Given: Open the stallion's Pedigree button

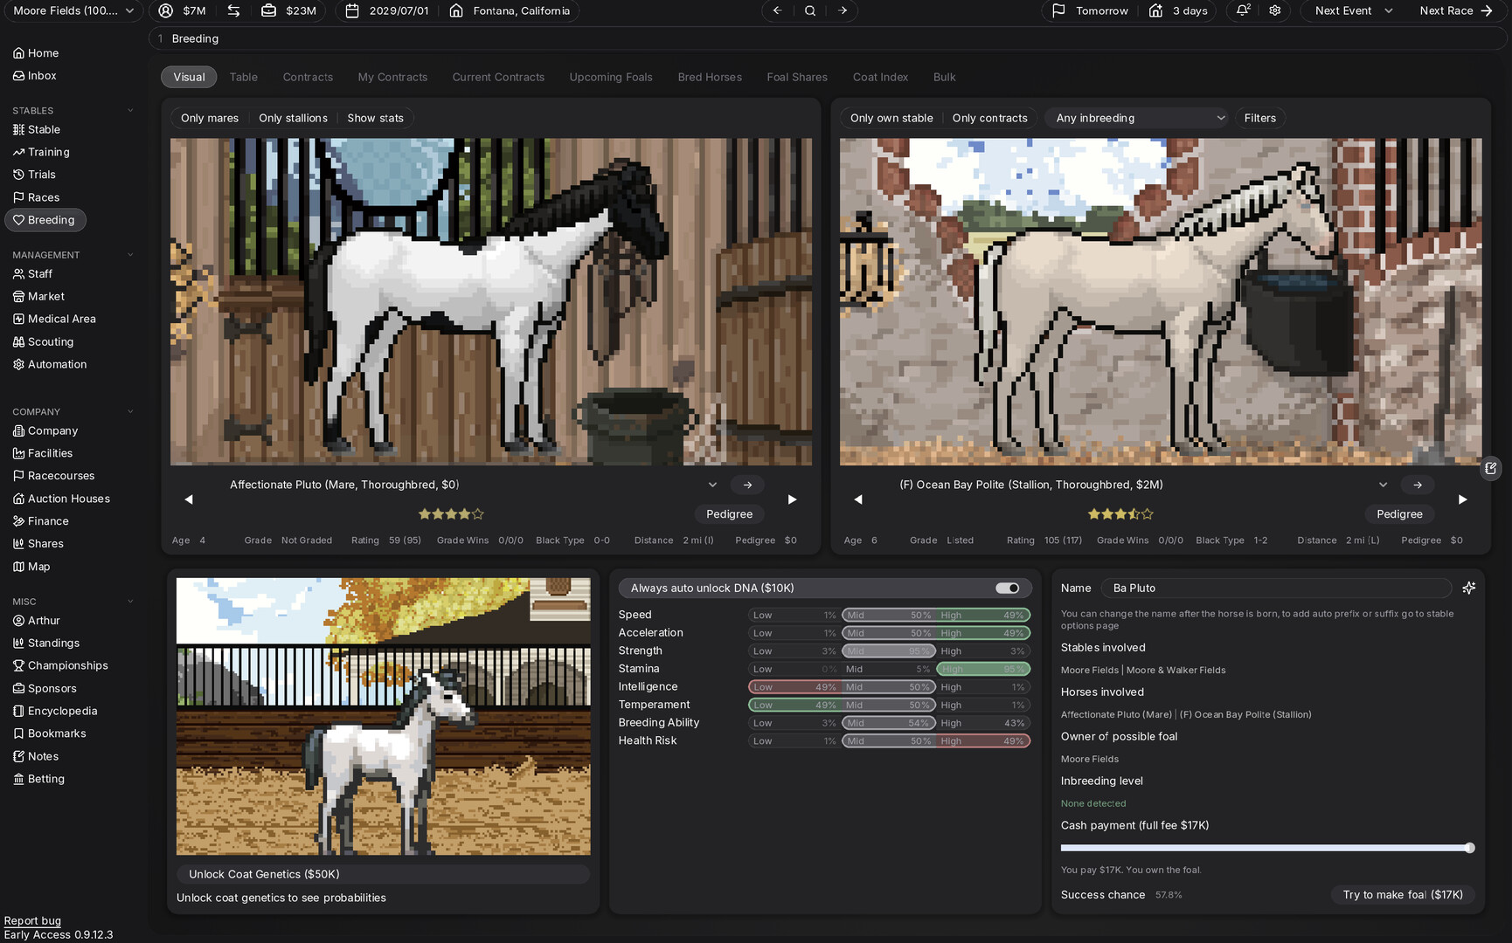Looking at the screenshot, I should pos(1399,514).
